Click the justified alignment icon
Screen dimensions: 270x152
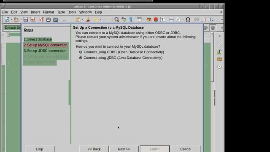coord(213,27)
